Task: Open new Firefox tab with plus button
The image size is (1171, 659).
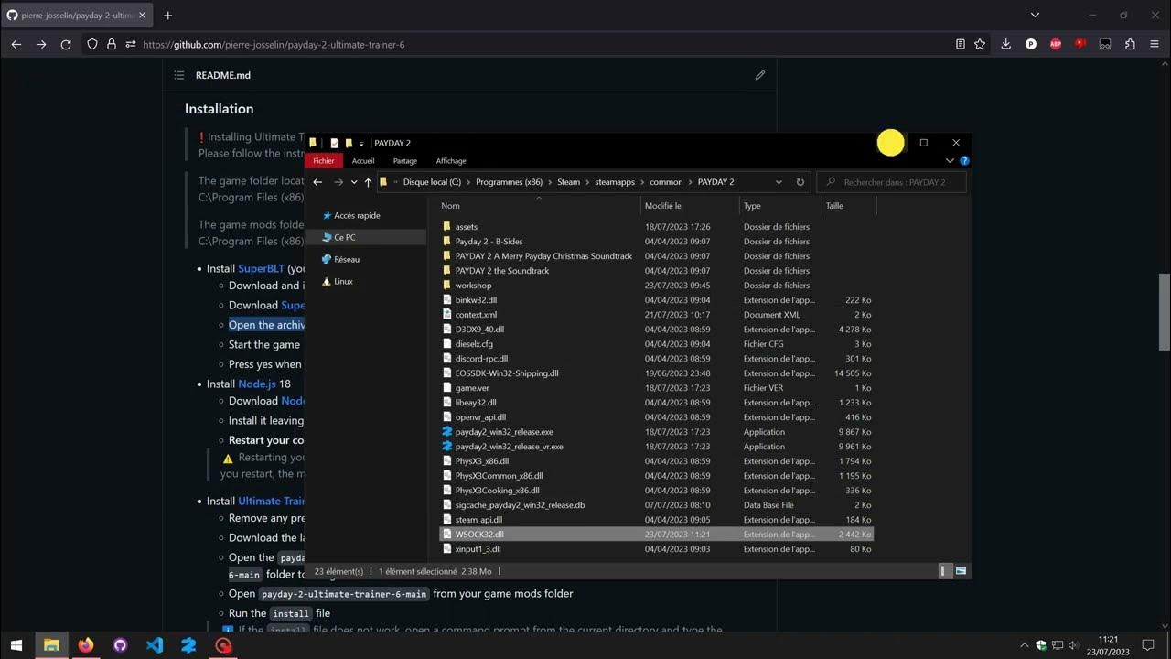Action: (x=167, y=16)
